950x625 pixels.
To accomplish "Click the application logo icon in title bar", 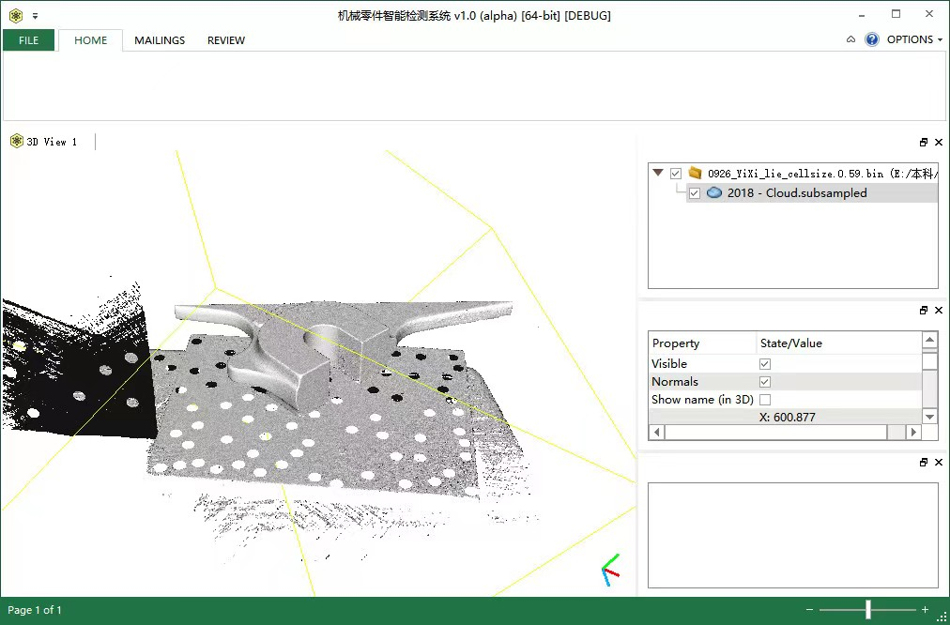I will point(16,16).
